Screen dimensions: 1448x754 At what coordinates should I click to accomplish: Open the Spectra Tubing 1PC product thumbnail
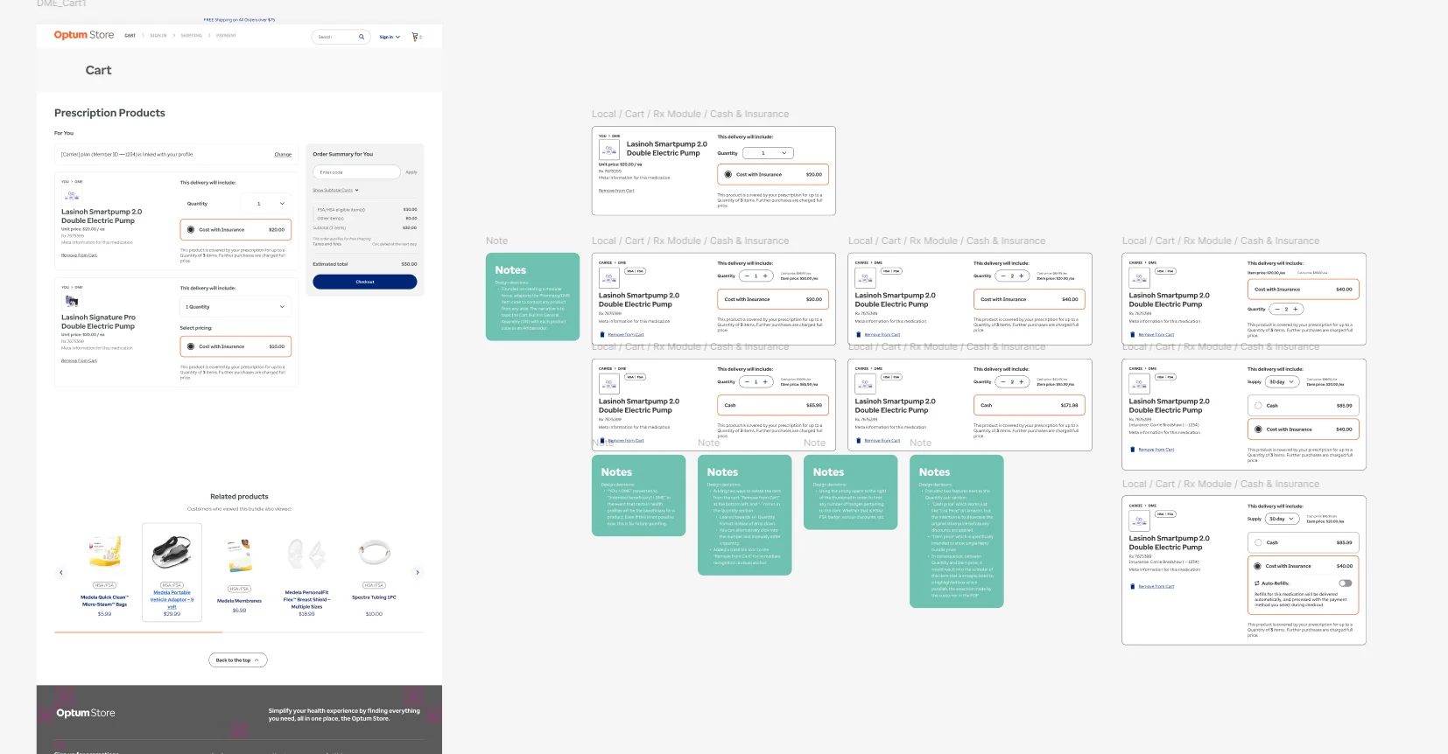[374, 553]
